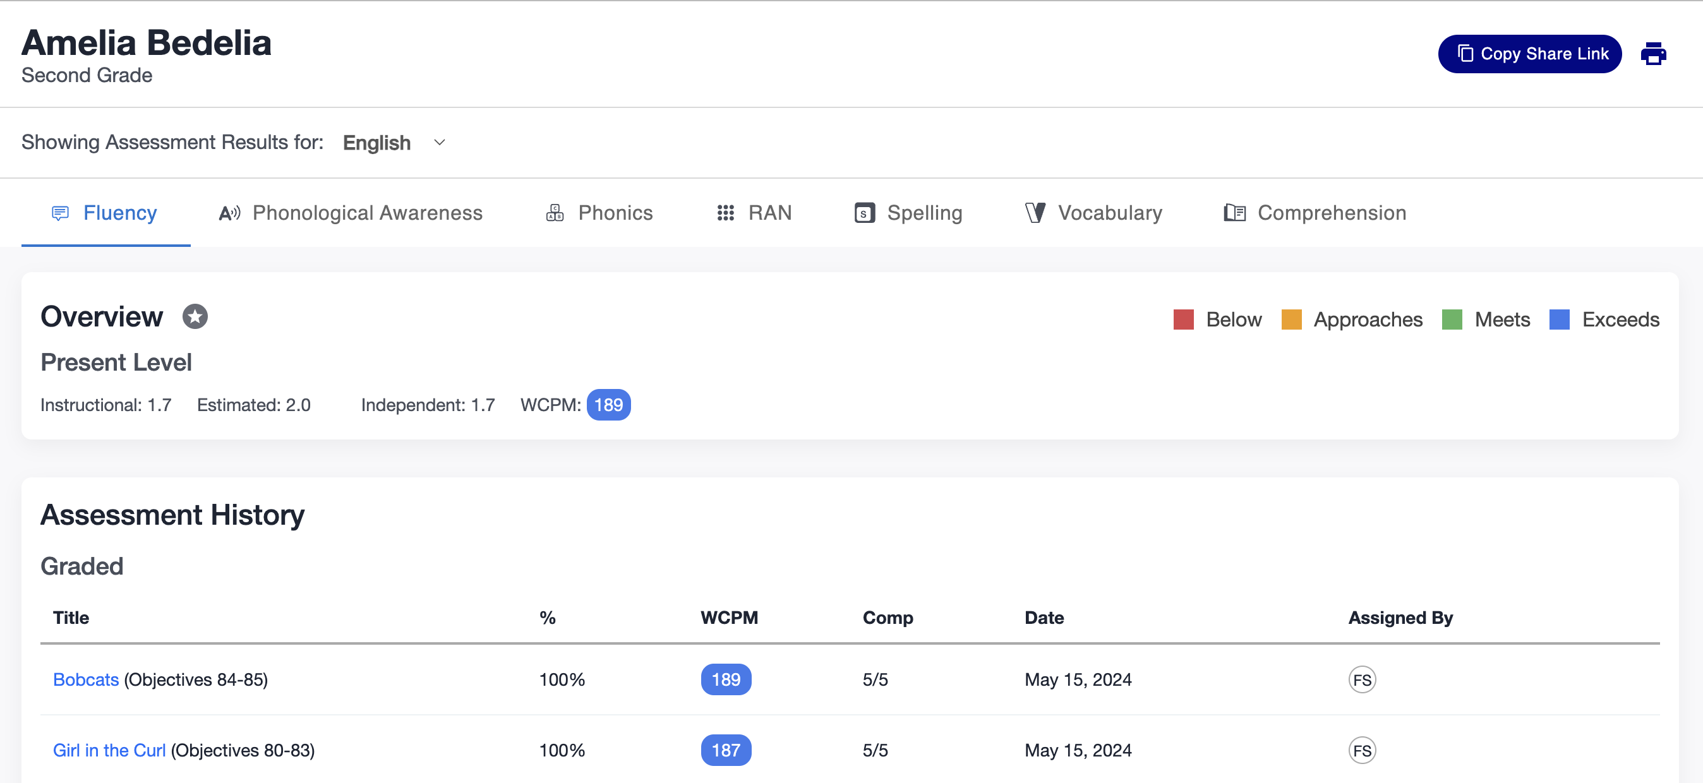Click the FS avatar for Girl in the Curl

pos(1362,750)
